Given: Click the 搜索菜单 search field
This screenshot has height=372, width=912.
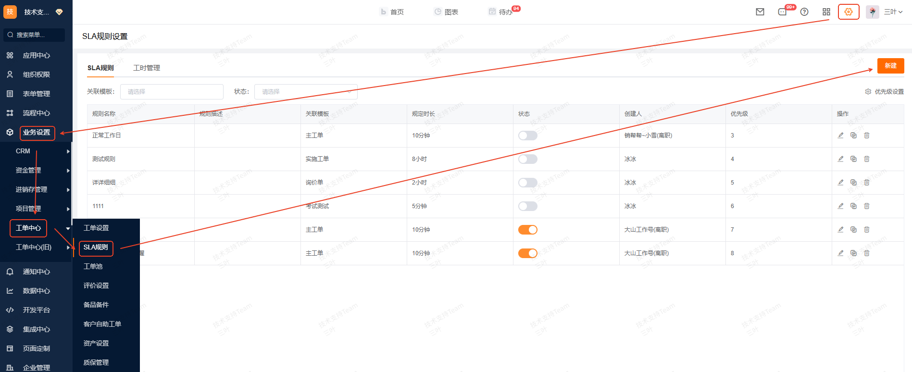Looking at the screenshot, I should coord(35,35).
